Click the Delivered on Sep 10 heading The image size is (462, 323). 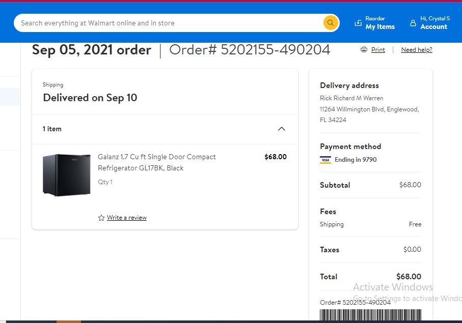pos(90,98)
